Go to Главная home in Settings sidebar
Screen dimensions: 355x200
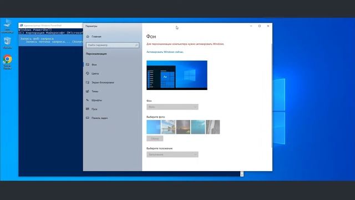click(94, 37)
